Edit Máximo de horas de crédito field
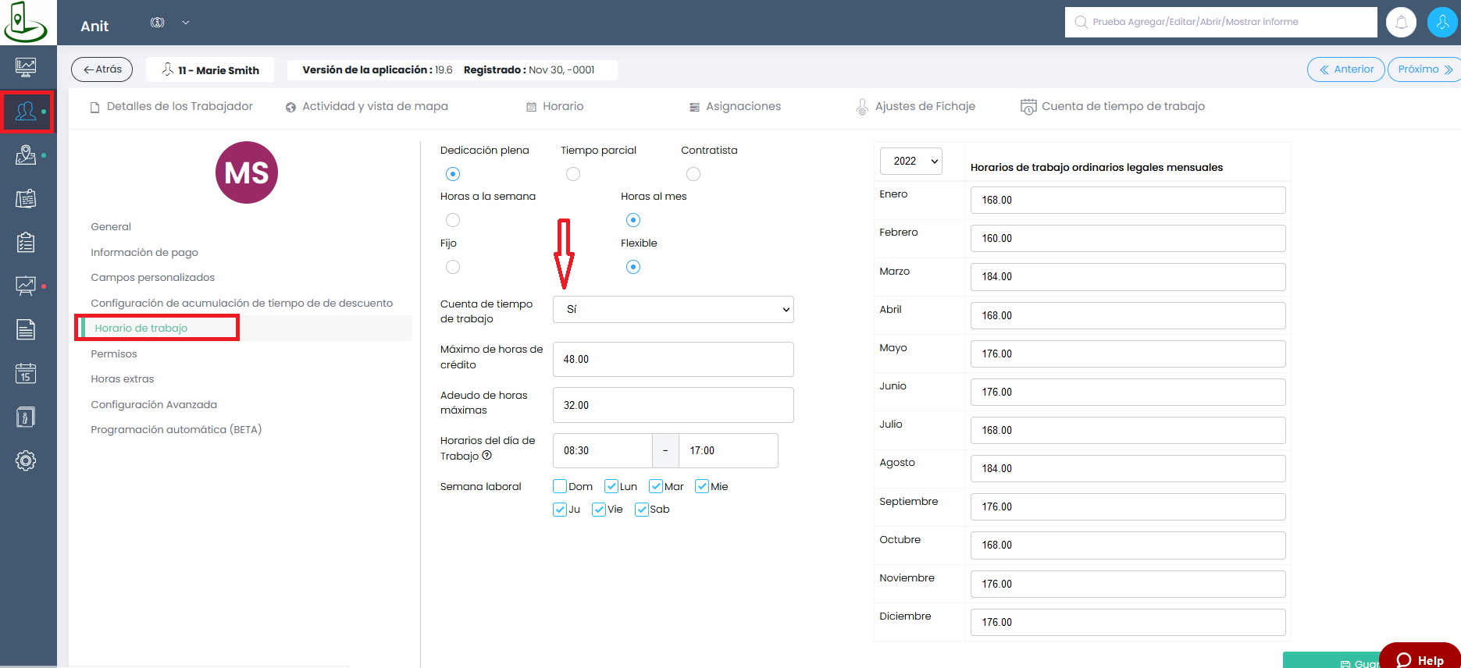Screen dimensions: 1461x668 pos(673,359)
